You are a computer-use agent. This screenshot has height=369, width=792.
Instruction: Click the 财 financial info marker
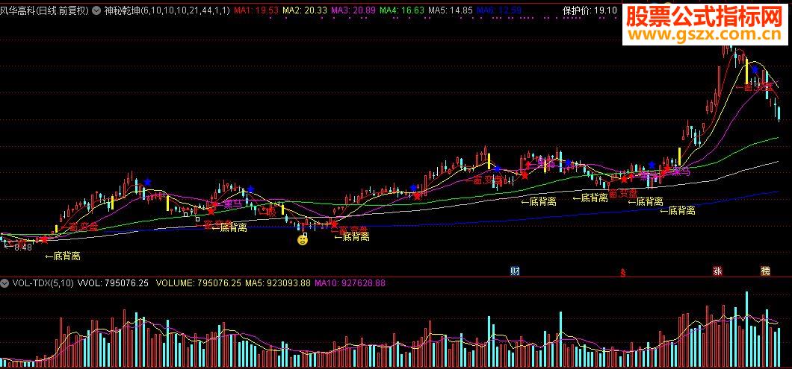coord(515,271)
